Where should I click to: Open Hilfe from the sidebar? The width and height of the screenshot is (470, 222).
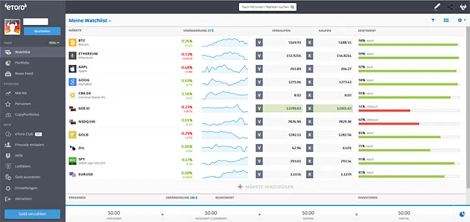32,155
